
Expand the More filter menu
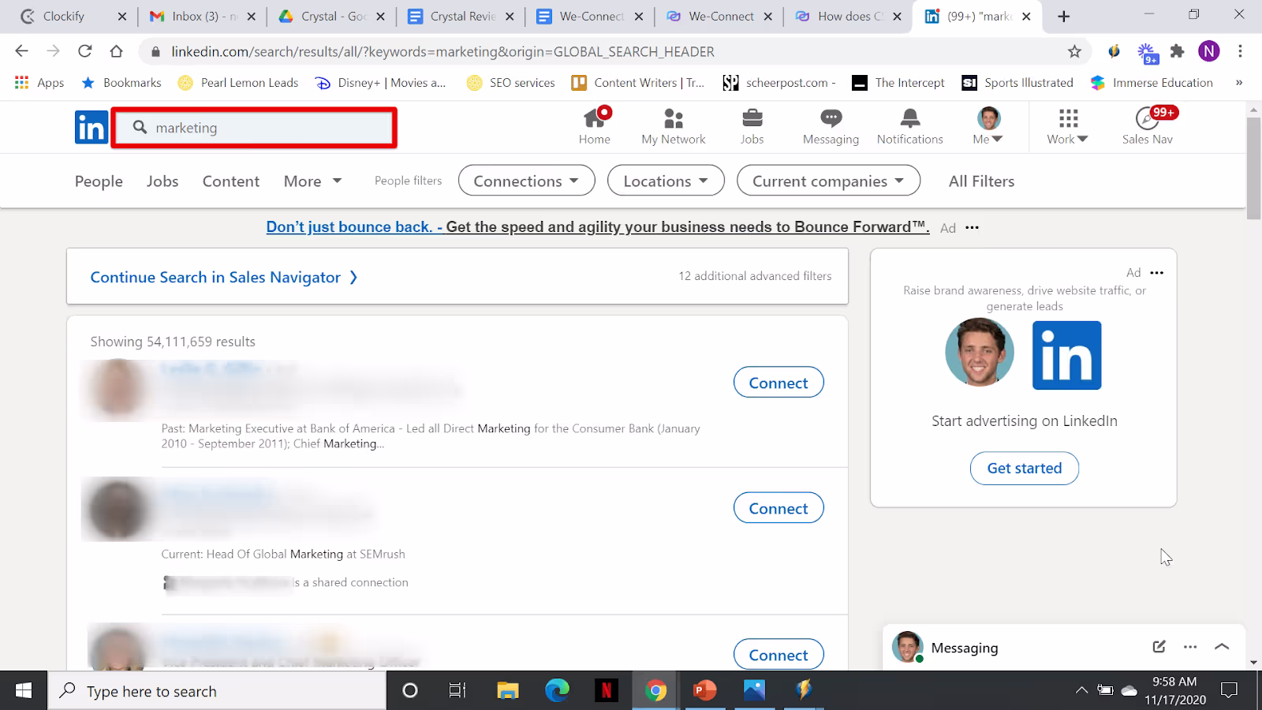[313, 181]
